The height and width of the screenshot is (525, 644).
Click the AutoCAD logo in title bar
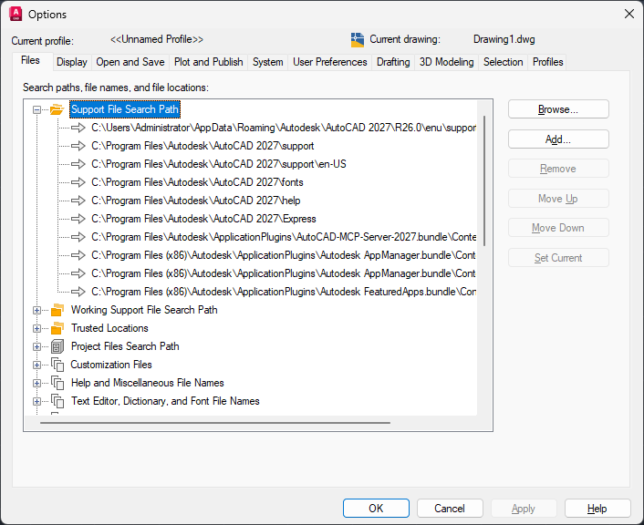pos(16,14)
